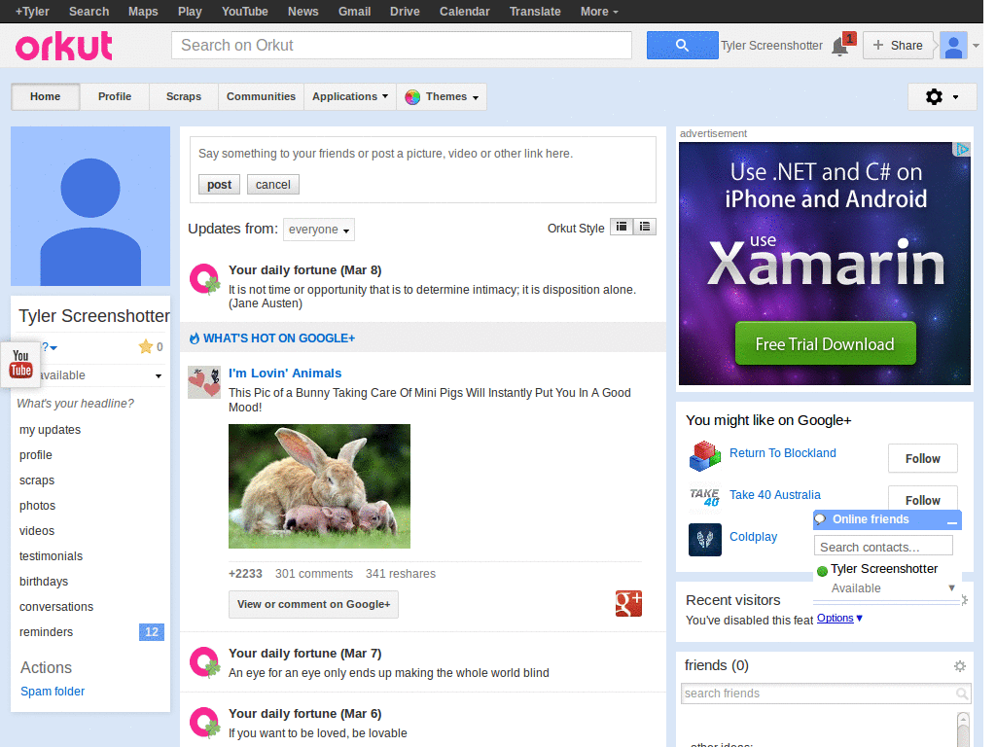Click the bunny and pigs photo
The image size is (996, 747).
point(319,486)
